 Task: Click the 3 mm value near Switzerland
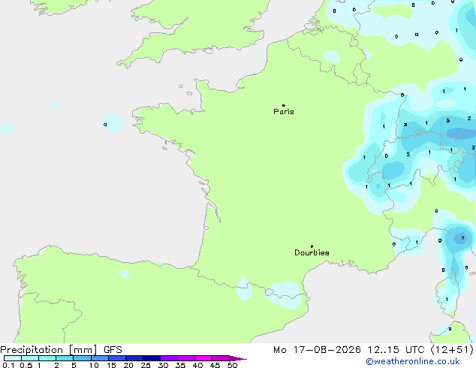[x=447, y=121]
